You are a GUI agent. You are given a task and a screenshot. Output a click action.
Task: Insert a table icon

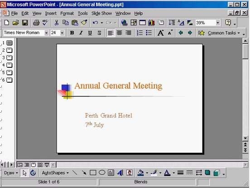click(x=143, y=23)
